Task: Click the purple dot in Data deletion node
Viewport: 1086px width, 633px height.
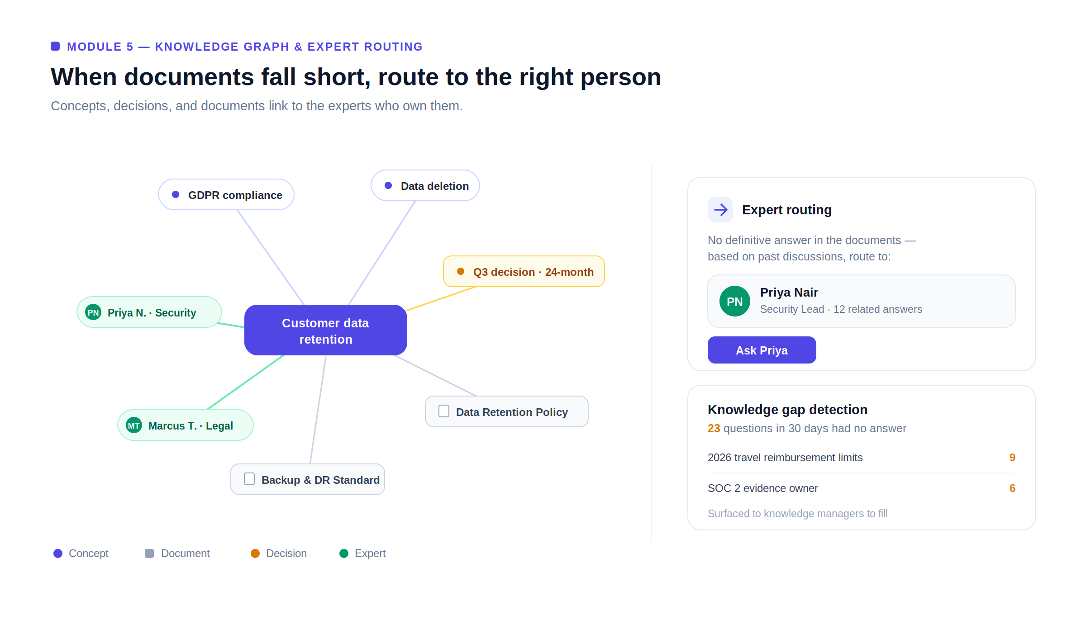Action: (x=388, y=185)
